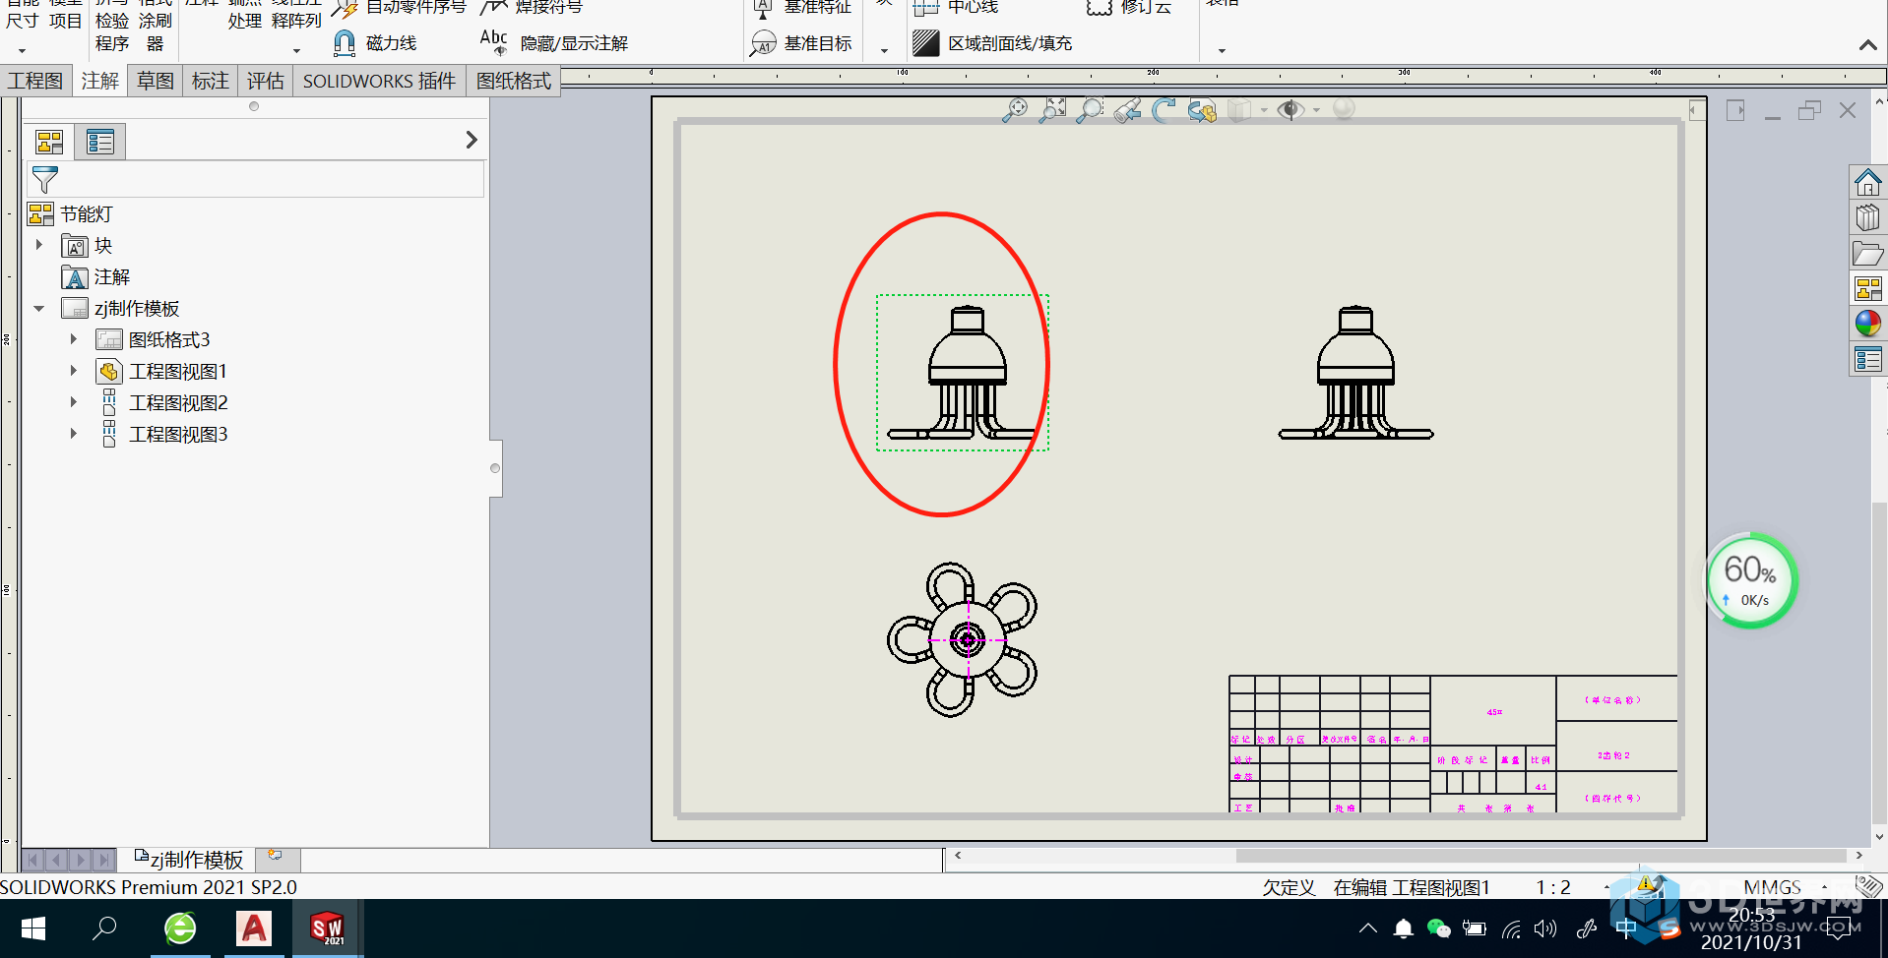Viewport: 1888px width, 958px height.
Task: Show the FeatureManager design tree tab
Action: point(49,142)
